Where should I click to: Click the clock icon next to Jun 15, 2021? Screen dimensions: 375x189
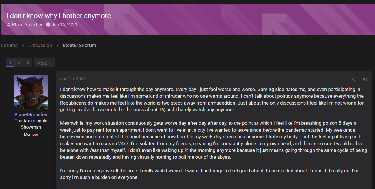coord(48,25)
